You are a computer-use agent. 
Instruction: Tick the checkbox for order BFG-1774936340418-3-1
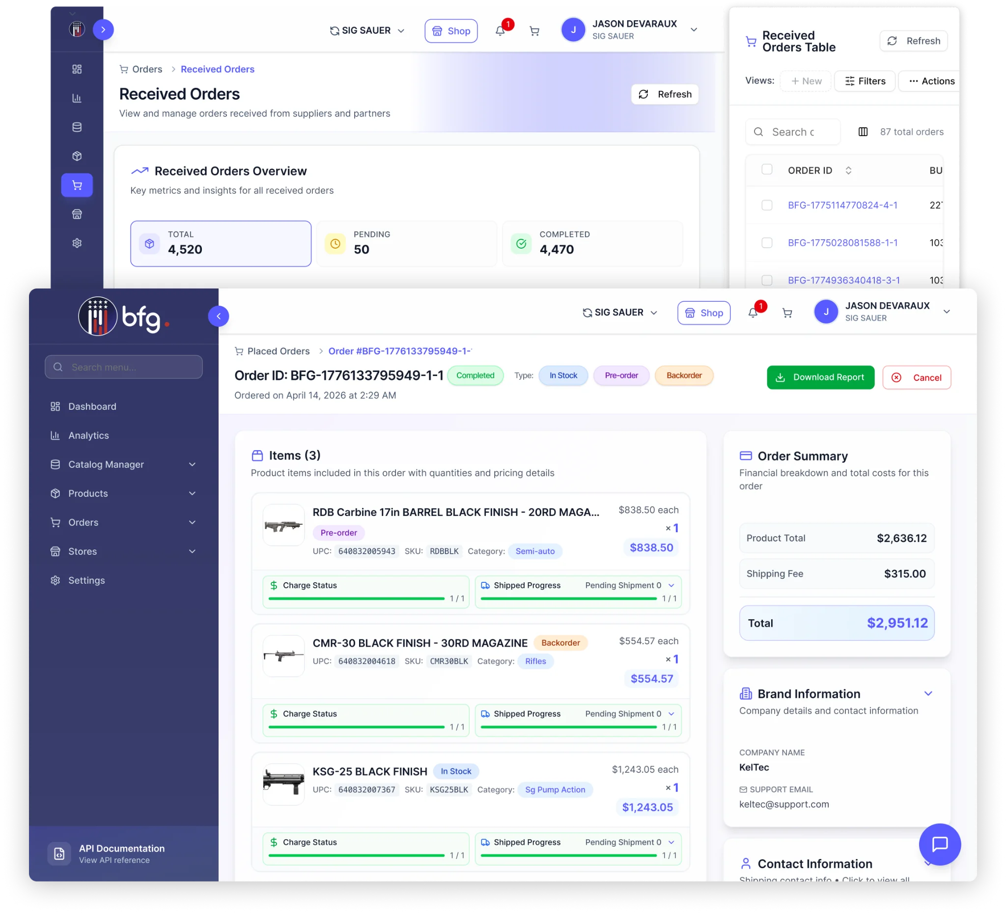point(767,280)
